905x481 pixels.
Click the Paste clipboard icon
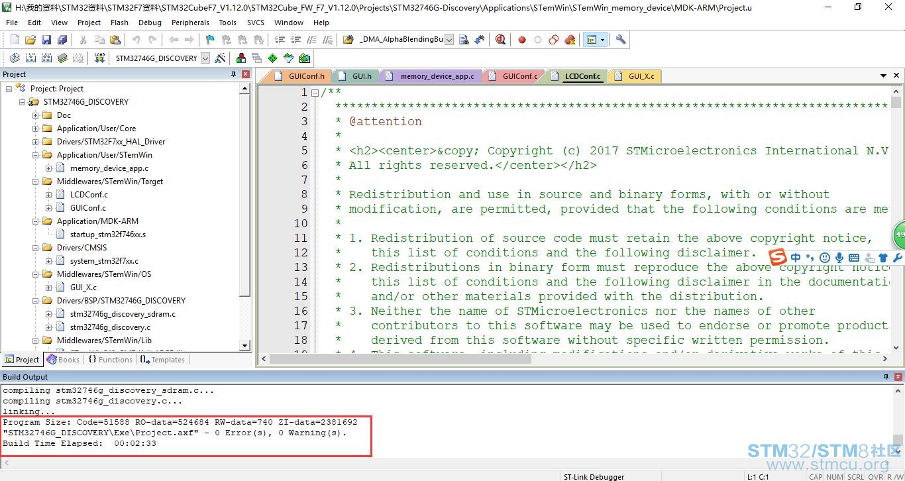pyautogui.click(x=115, y=40)
